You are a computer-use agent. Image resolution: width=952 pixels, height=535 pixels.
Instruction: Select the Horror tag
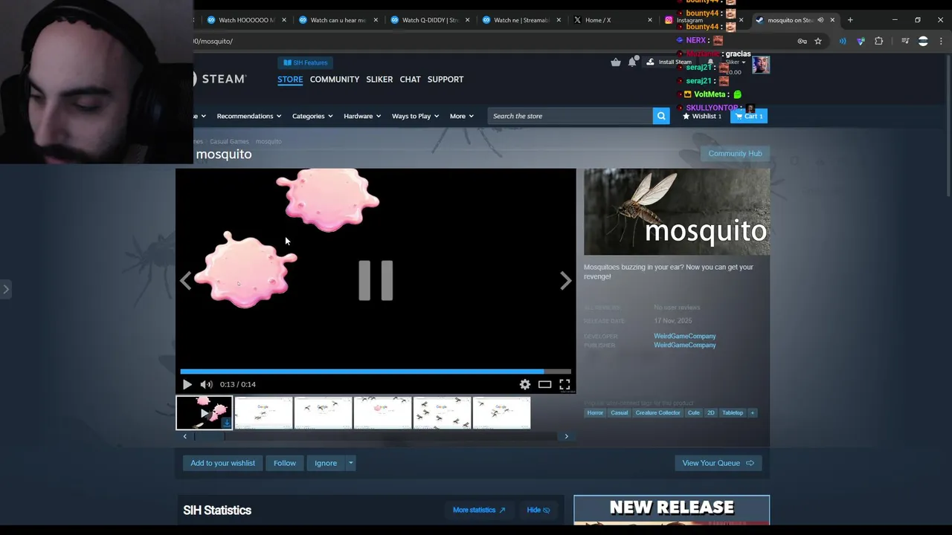595,412
